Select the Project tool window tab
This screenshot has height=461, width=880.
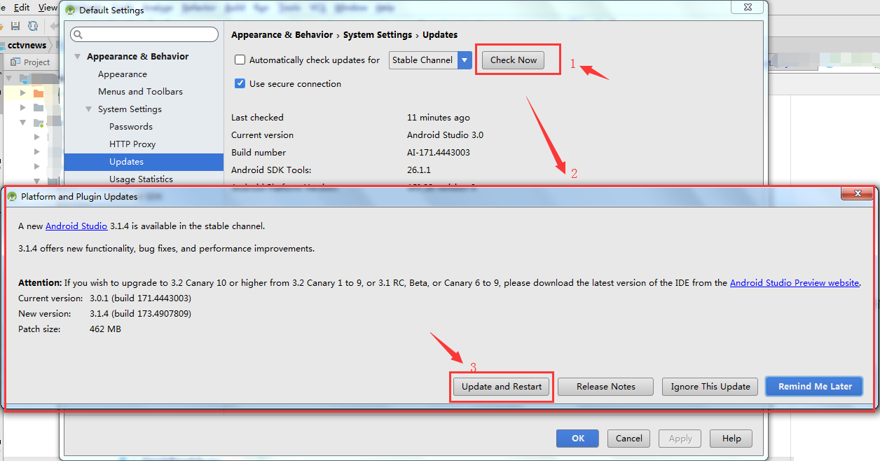tap(31, 62)
